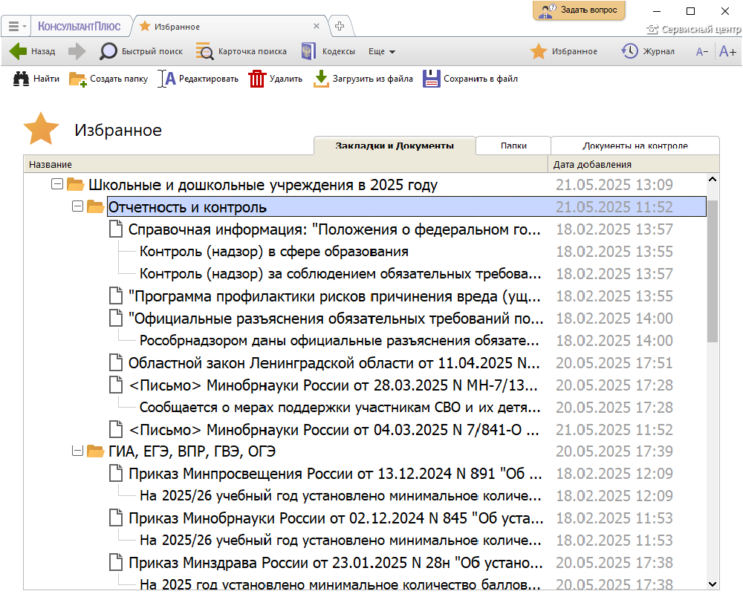The width and height of the screenshot is (743, 594).
Task: Open Карточка поиска
Action: (x=241, y=51)
